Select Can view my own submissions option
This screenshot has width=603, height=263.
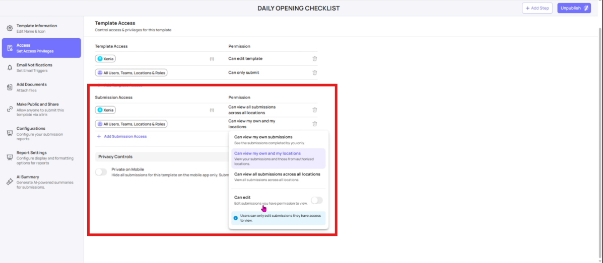pyautogui.click(x=263, y=137)
